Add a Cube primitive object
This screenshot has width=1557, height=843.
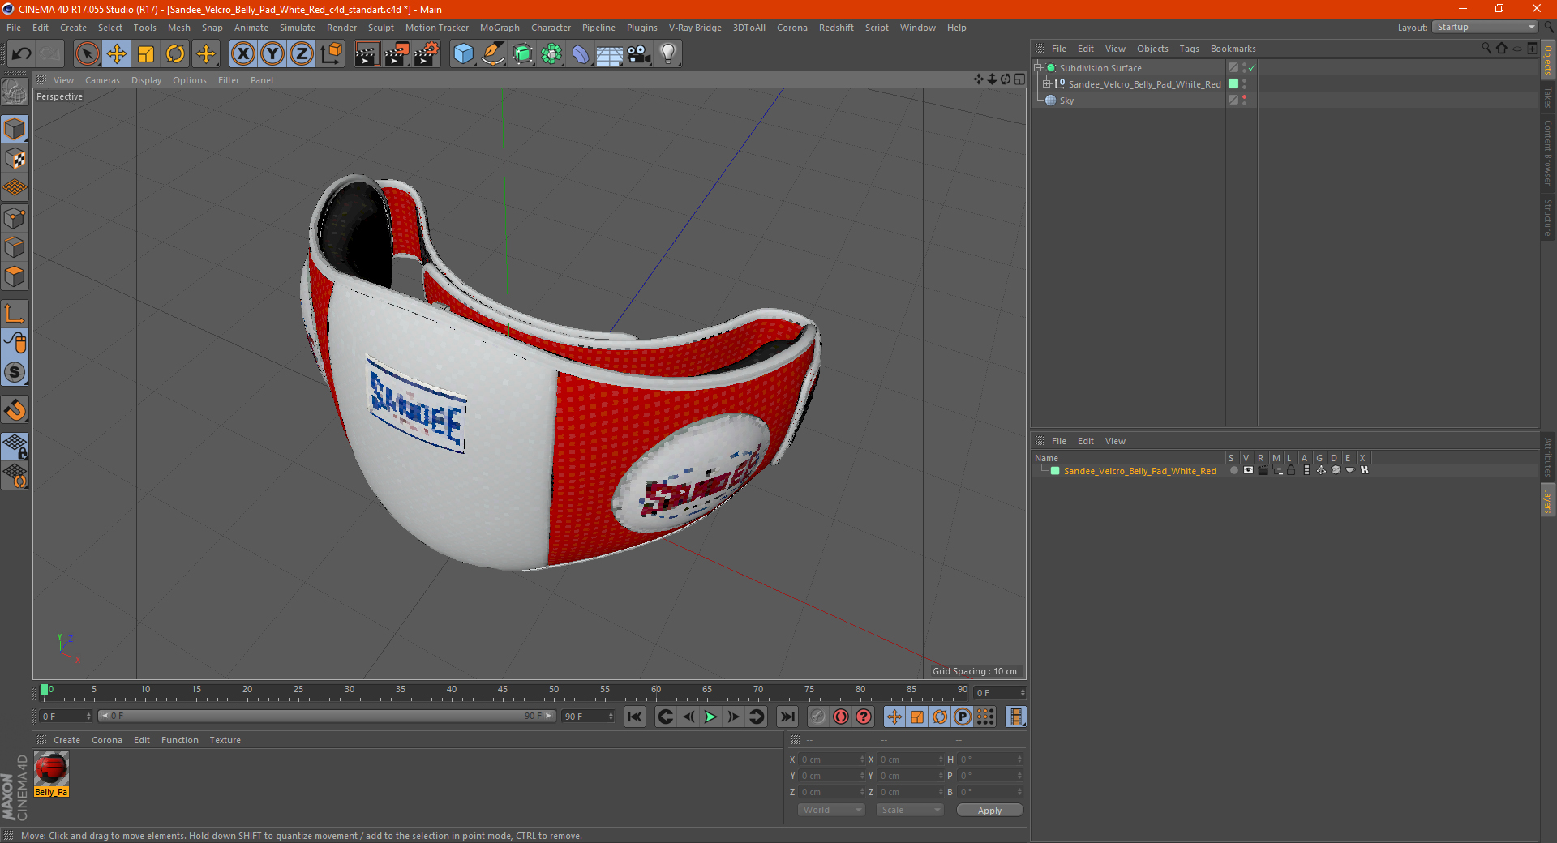463,54
